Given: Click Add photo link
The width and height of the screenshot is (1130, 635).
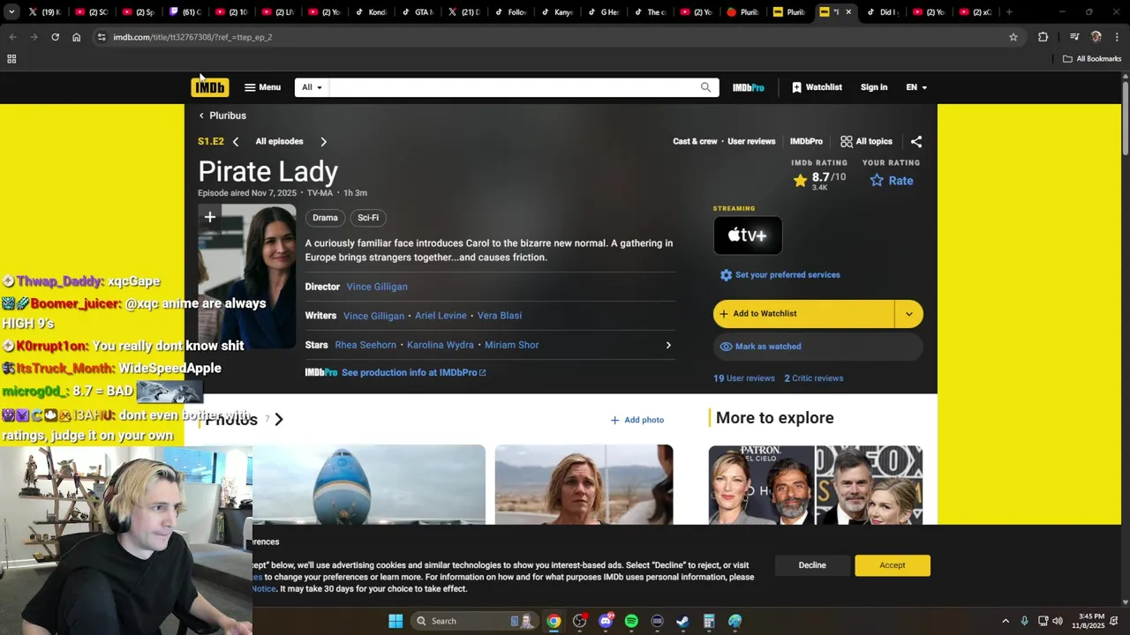Looking at the screenshot, I should tap(637, 420).
